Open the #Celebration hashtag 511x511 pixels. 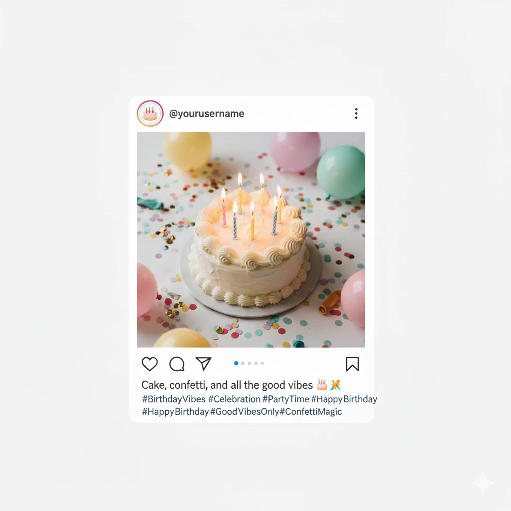(x=235, y=399)
